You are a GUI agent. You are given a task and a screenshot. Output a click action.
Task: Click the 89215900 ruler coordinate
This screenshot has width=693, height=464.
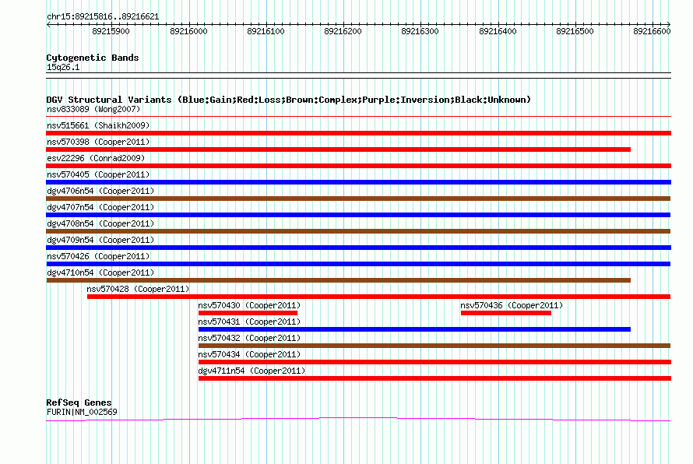click(x=111, y=31)
